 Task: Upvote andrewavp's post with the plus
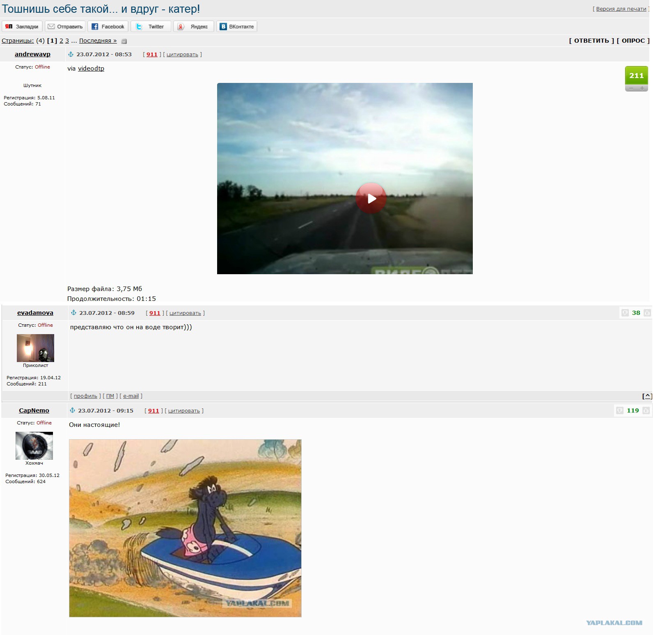[x=642, y=88]
